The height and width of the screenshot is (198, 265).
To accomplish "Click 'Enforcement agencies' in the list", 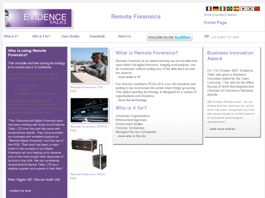I will 131,120.
